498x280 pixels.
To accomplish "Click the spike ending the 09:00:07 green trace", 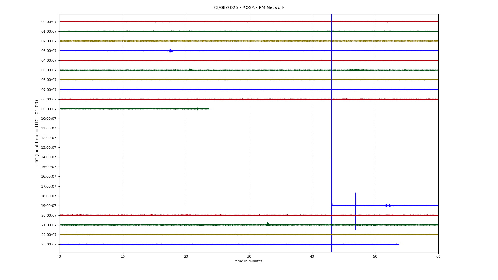I will click(197, 109).
